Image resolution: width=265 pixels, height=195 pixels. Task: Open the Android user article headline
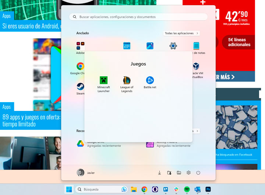31,26
